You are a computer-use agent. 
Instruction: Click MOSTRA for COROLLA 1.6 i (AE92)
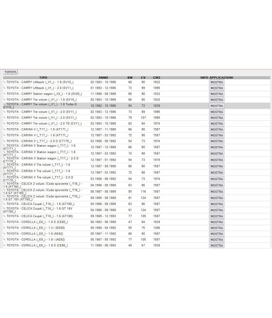[x=217, y=240]
